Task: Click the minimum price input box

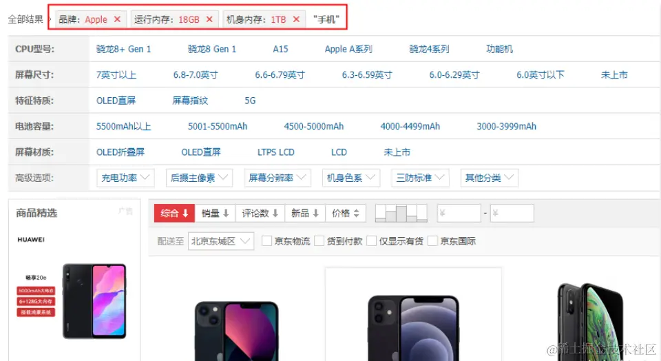Action: [x=459, y=214]
